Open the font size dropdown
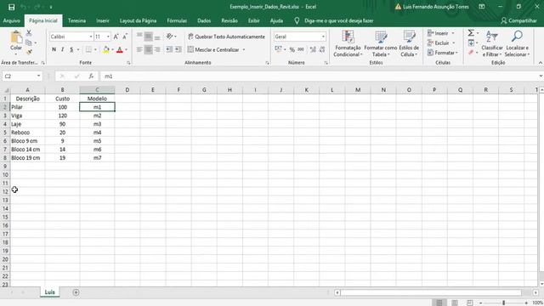 108,37
